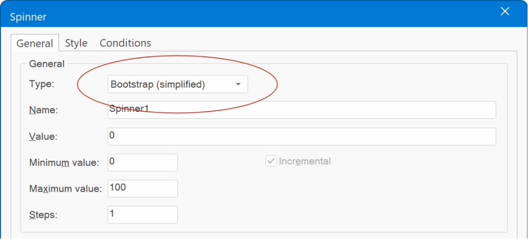Switch to the Style tab

click(x=76, y=43)
